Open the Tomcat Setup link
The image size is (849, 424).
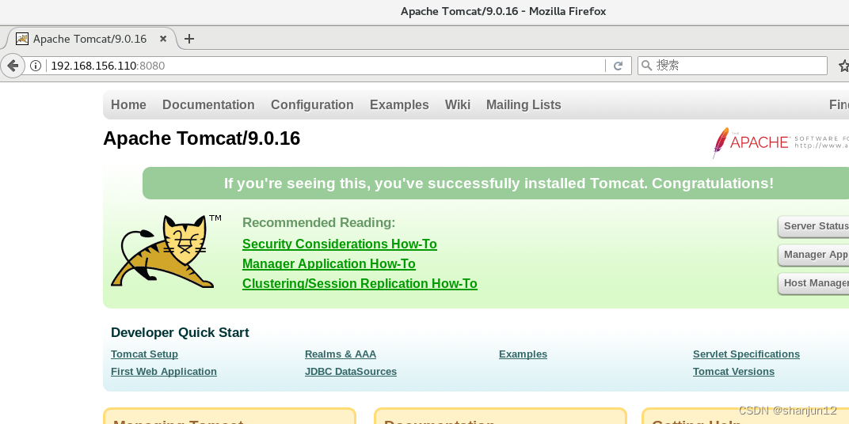coord(144,354)
